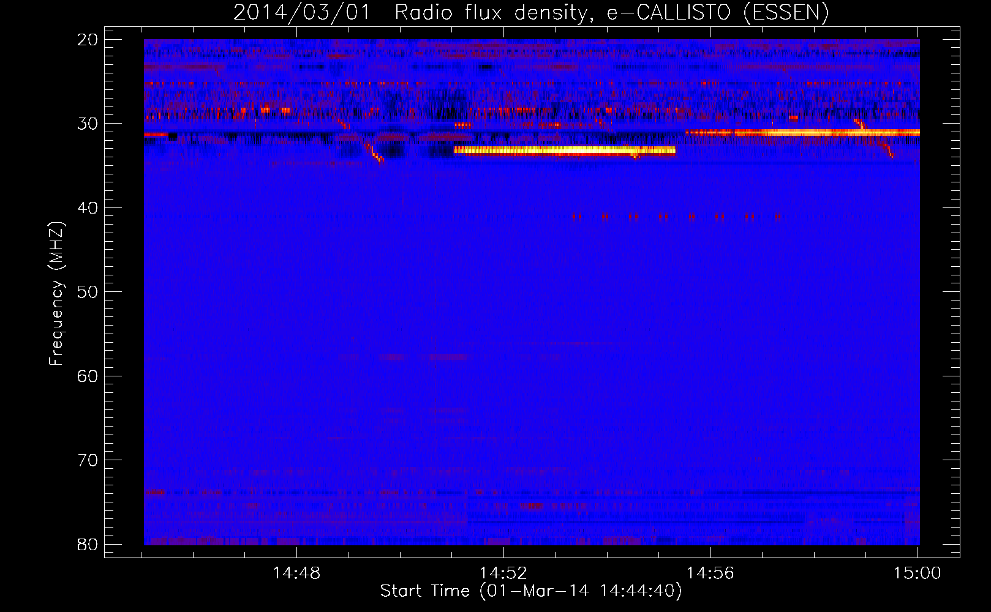
Task: Click the Start Time axis label
Action: click(531, 591)
